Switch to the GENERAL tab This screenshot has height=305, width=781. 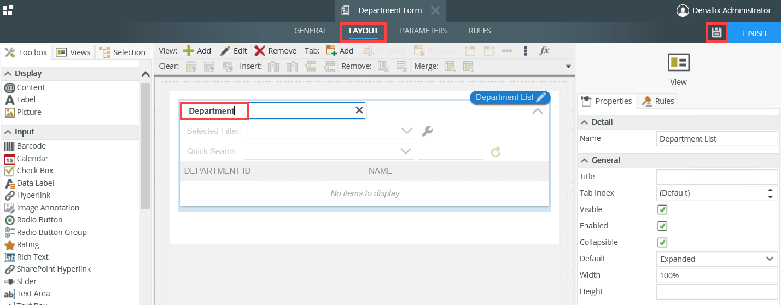pos(311,31)
